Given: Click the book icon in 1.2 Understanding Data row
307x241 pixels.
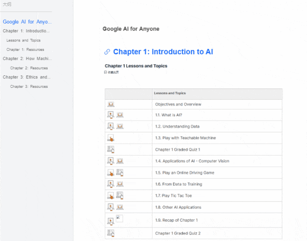Looking at the screenshot, I should pyautogui.click(x=120, y=126).
